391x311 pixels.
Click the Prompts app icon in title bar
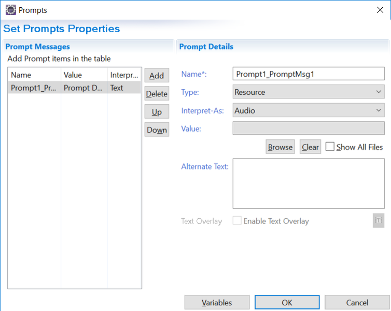point(11,10)
